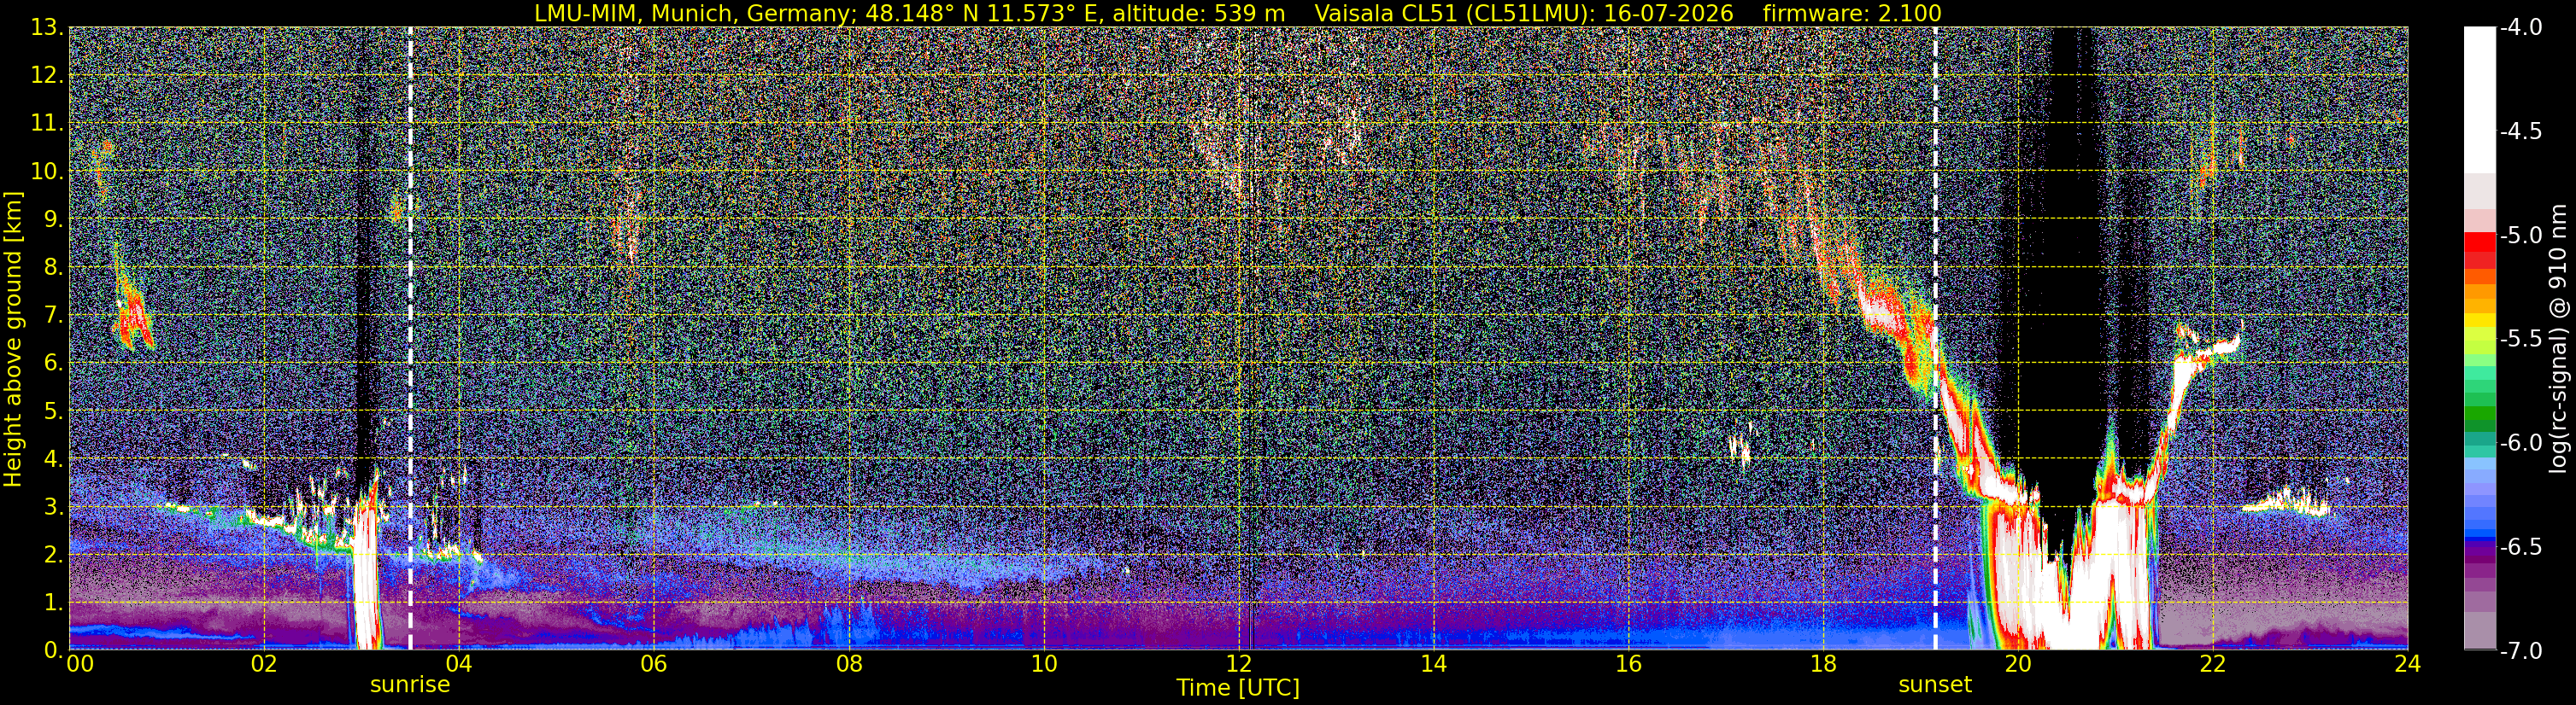Click the "-5.0" colorbar tick label
This screenshot has width=2576, height=705.
tap(2520, 236)
